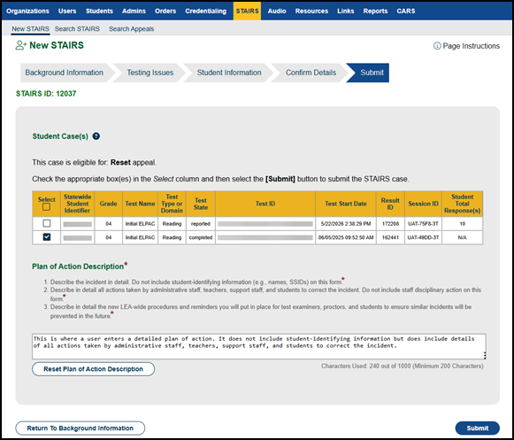Check the reported test row checkbox
The height and width of the screenshot is (440, 514).
47,223
